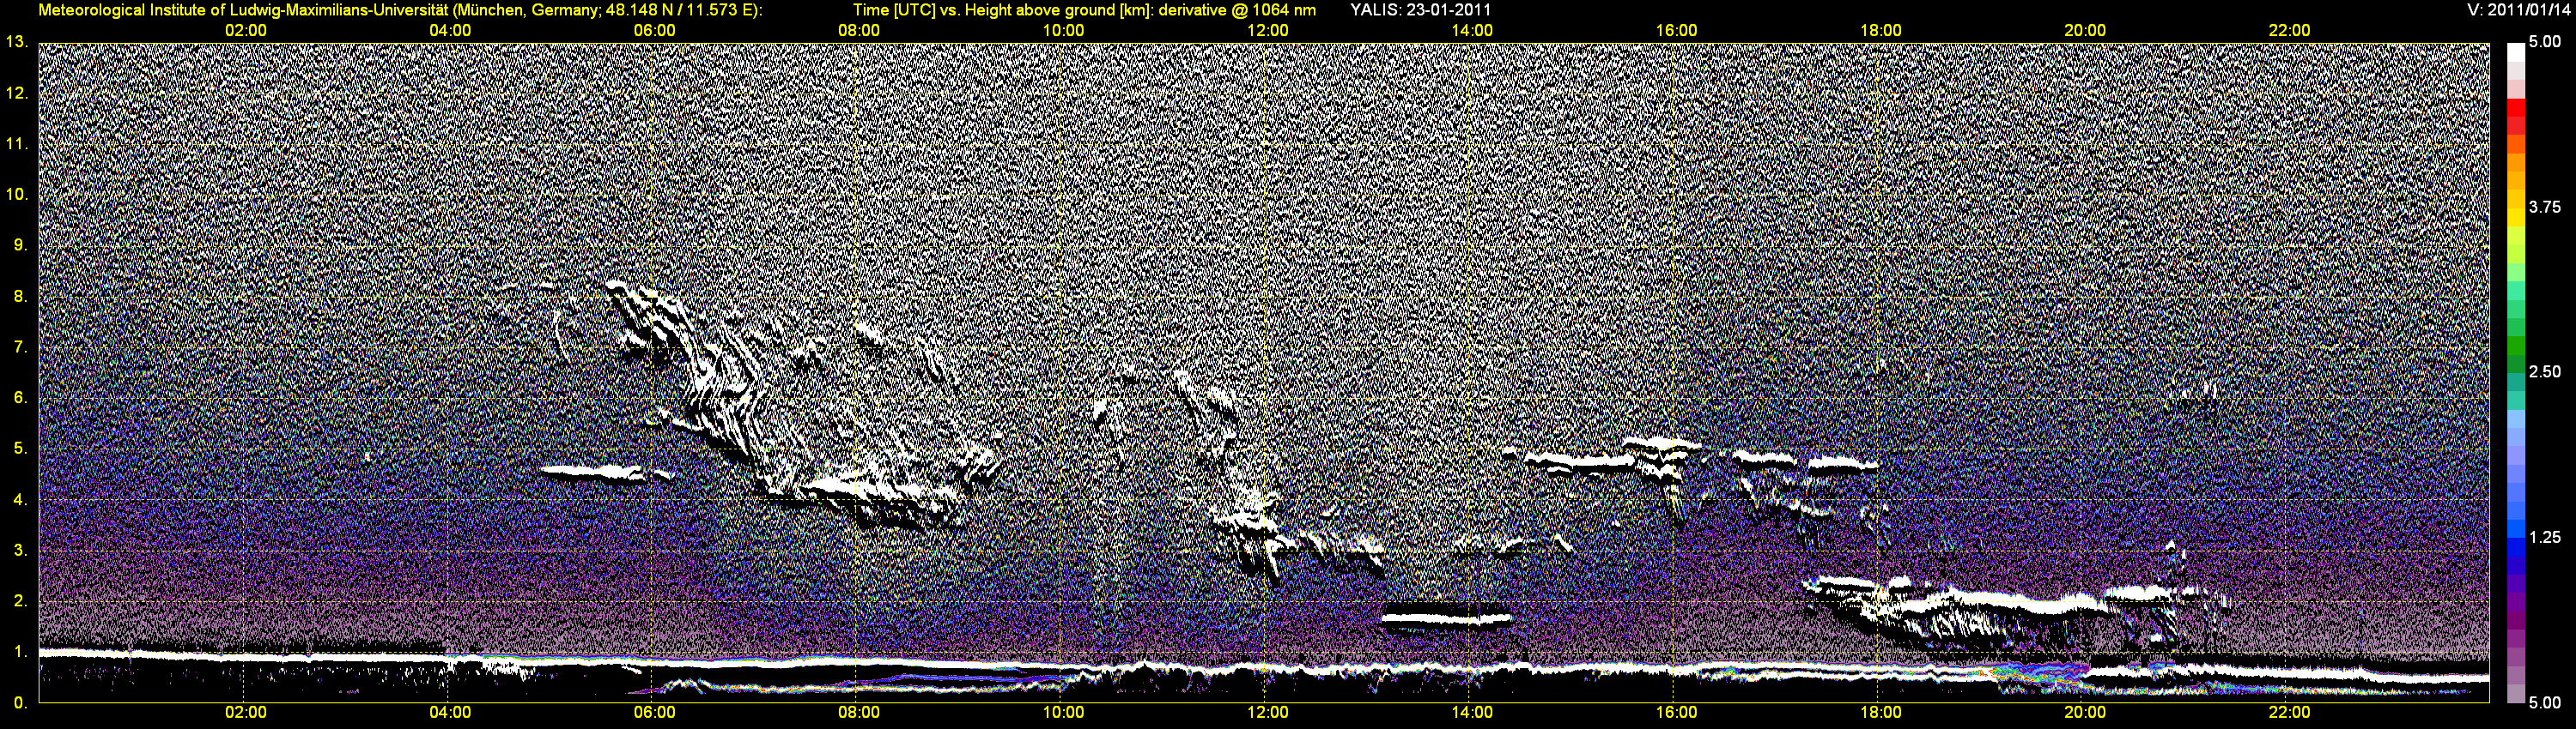
Task: Click the 10. km height axis label
Action: coord(16,194)
